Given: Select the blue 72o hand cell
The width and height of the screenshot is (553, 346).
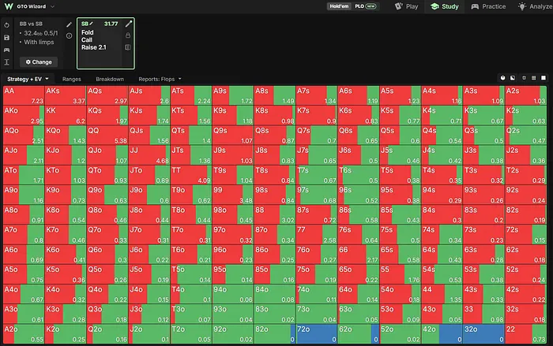Looking at the screenshot, I should [317, 334].
